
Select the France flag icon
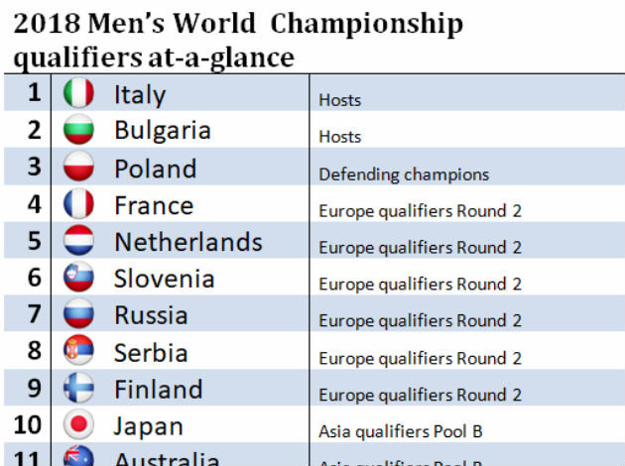click(78, 205)
